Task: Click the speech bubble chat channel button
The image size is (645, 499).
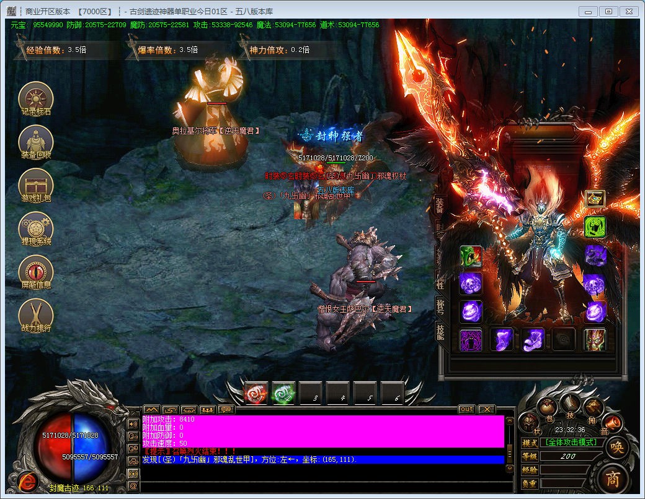Action: pos(226,409)
